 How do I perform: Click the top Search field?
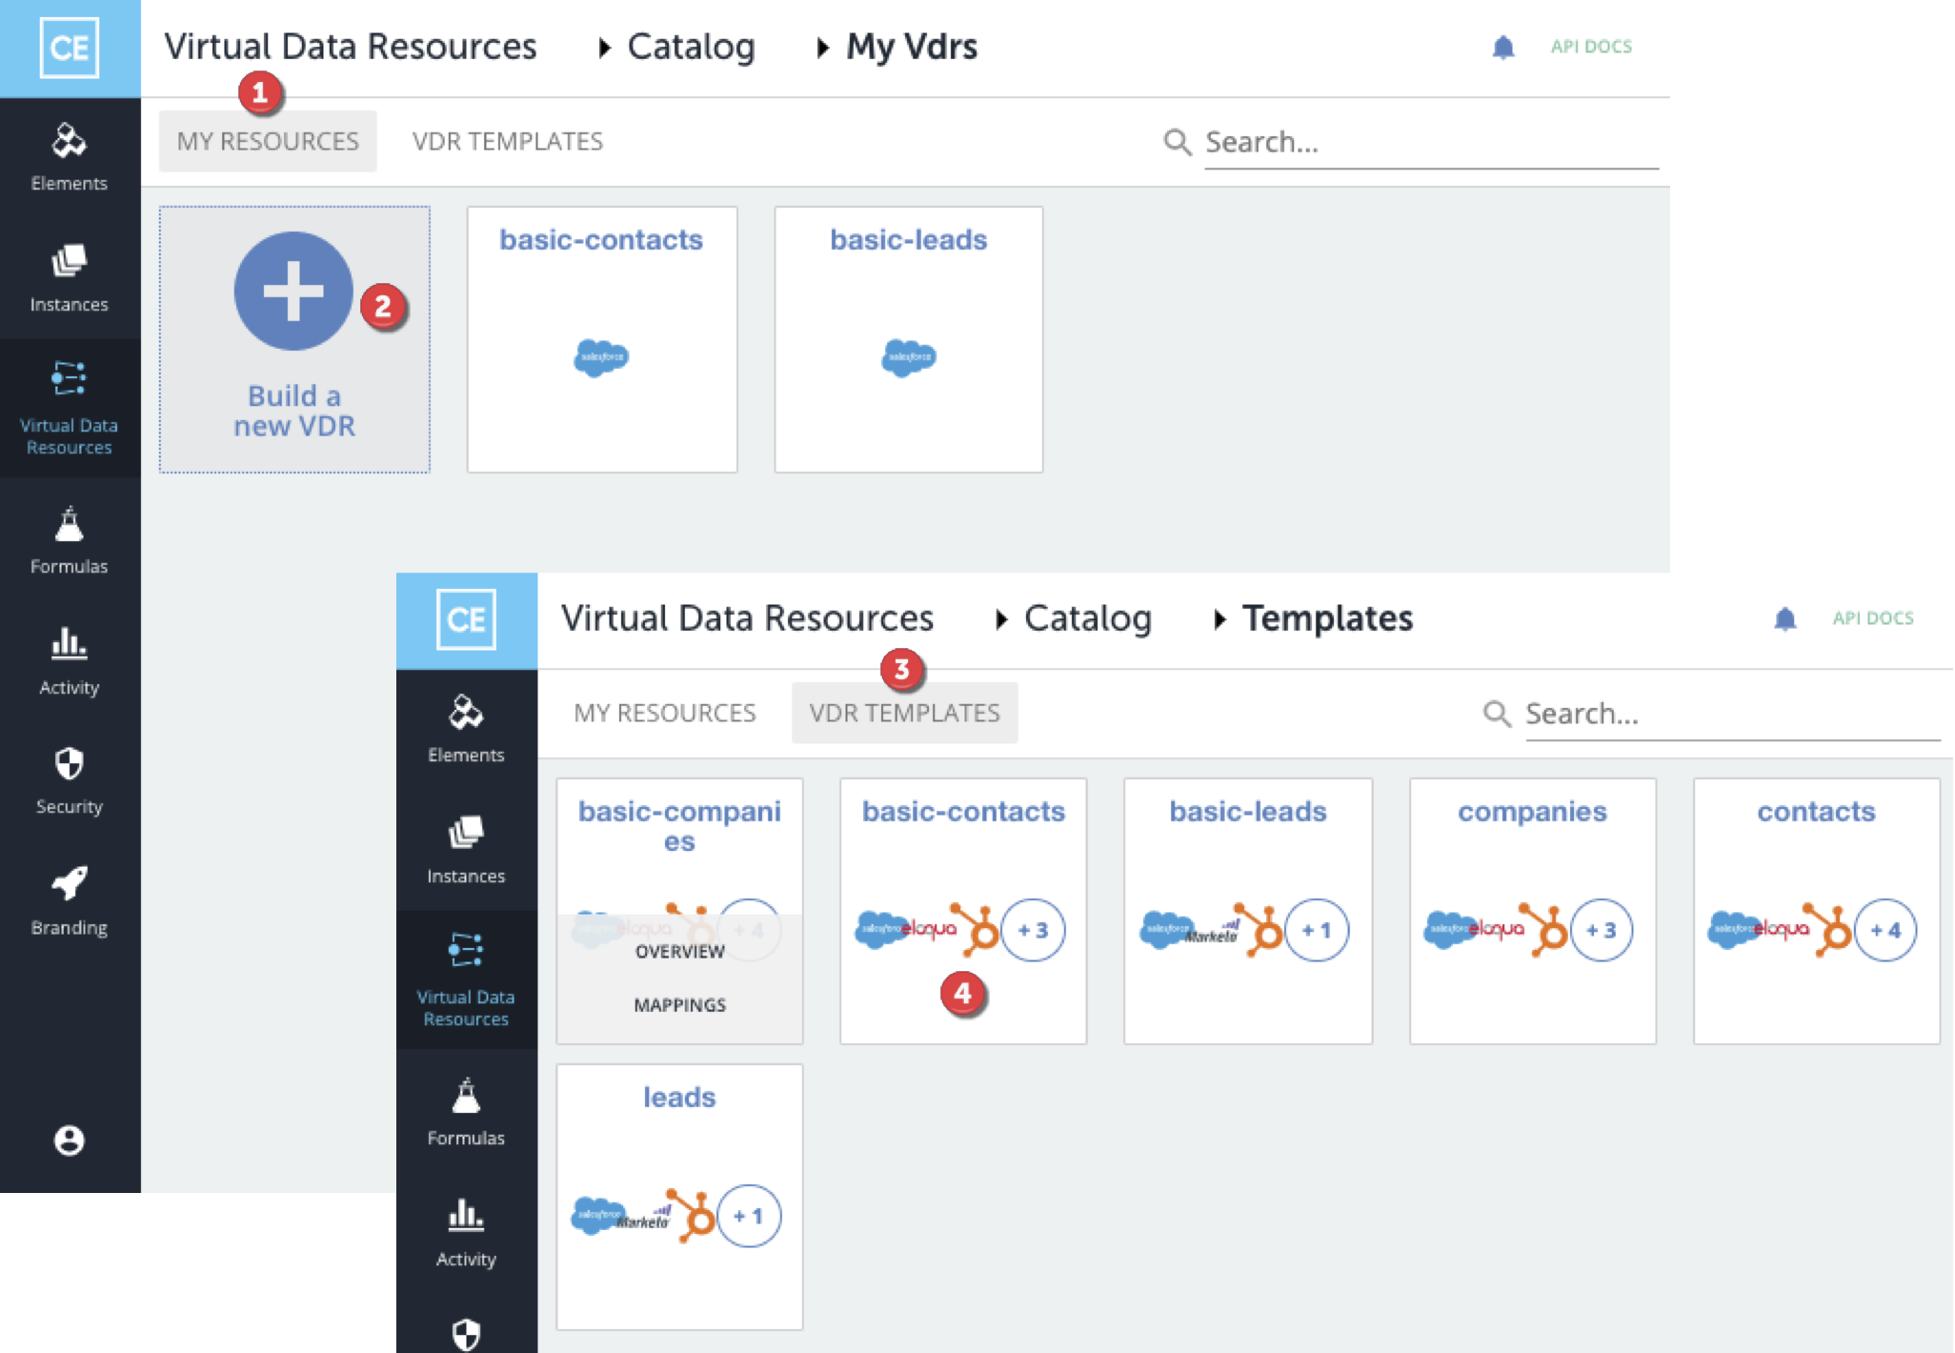[x=1429, y=142]
